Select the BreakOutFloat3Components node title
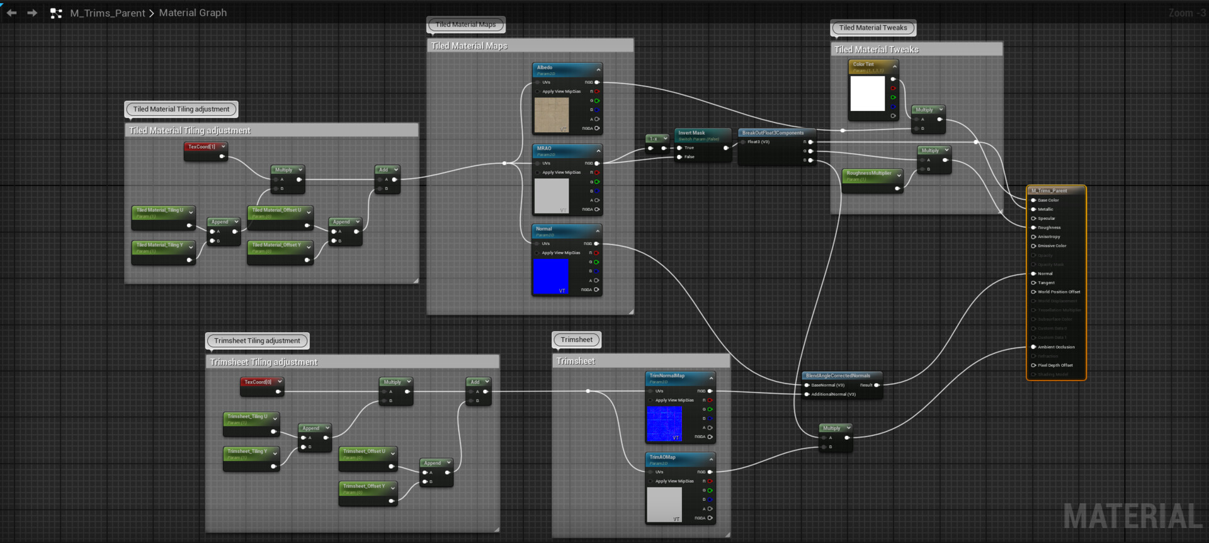The width and height of the screenshot is (1209, 543). [773, 133]
